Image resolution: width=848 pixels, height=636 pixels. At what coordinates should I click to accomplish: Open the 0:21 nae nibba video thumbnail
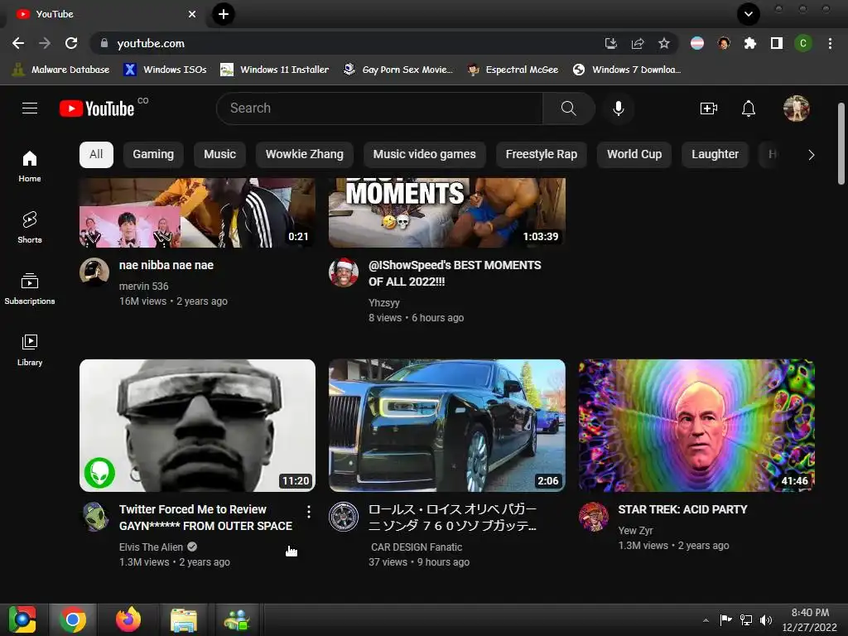tap(197, 213)
